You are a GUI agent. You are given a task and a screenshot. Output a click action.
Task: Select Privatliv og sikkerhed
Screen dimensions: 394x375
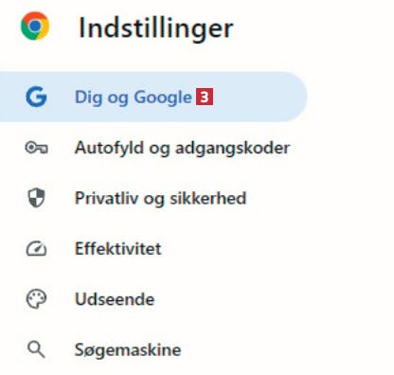(x=160, y=198)
